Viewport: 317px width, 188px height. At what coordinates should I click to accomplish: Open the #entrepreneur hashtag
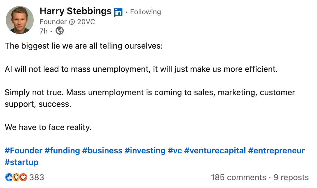pos(276,150)
